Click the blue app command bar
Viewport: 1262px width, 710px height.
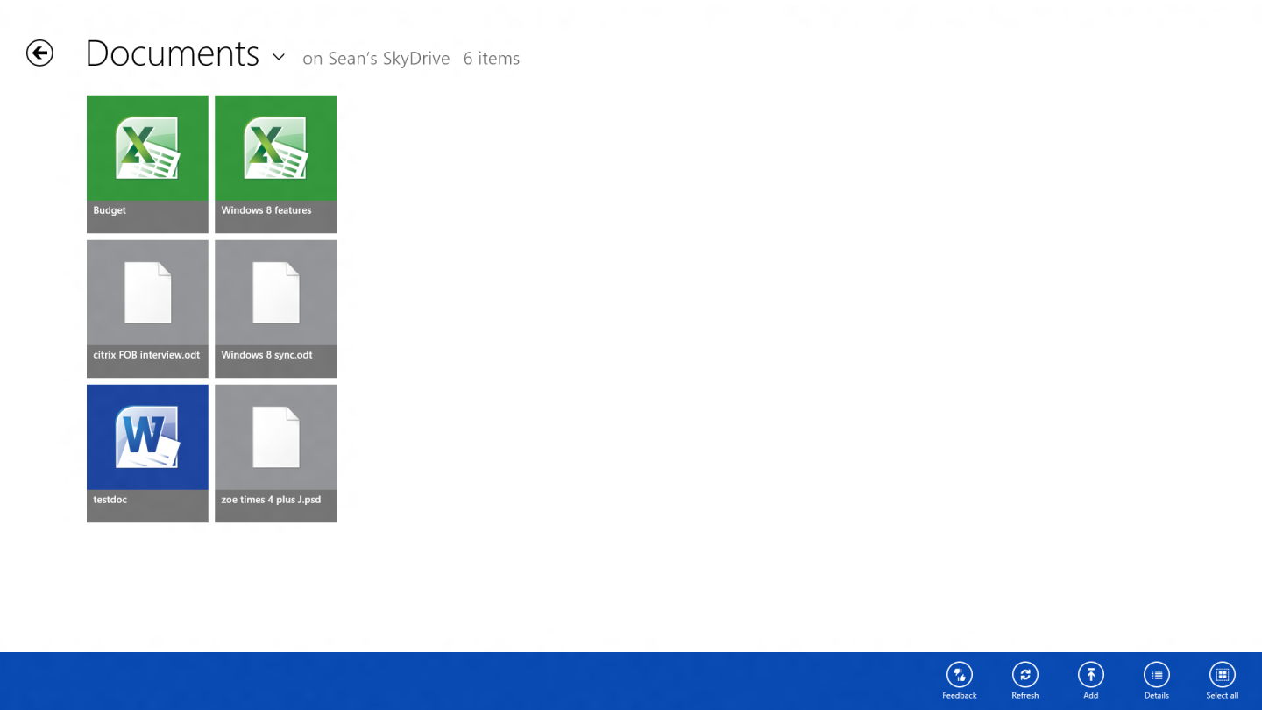coord(526,679)
